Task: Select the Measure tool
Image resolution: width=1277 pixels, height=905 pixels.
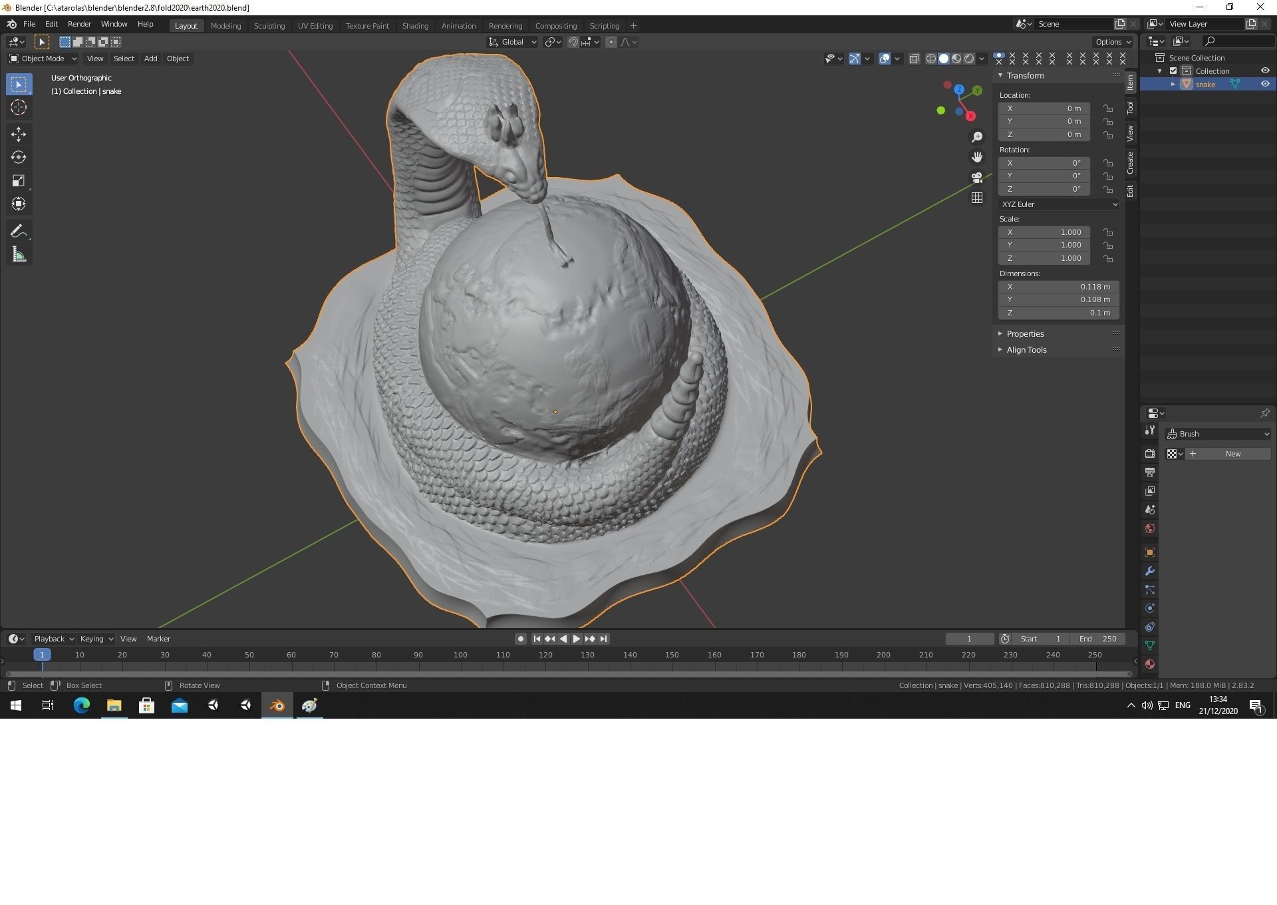Action: [19, 255]
